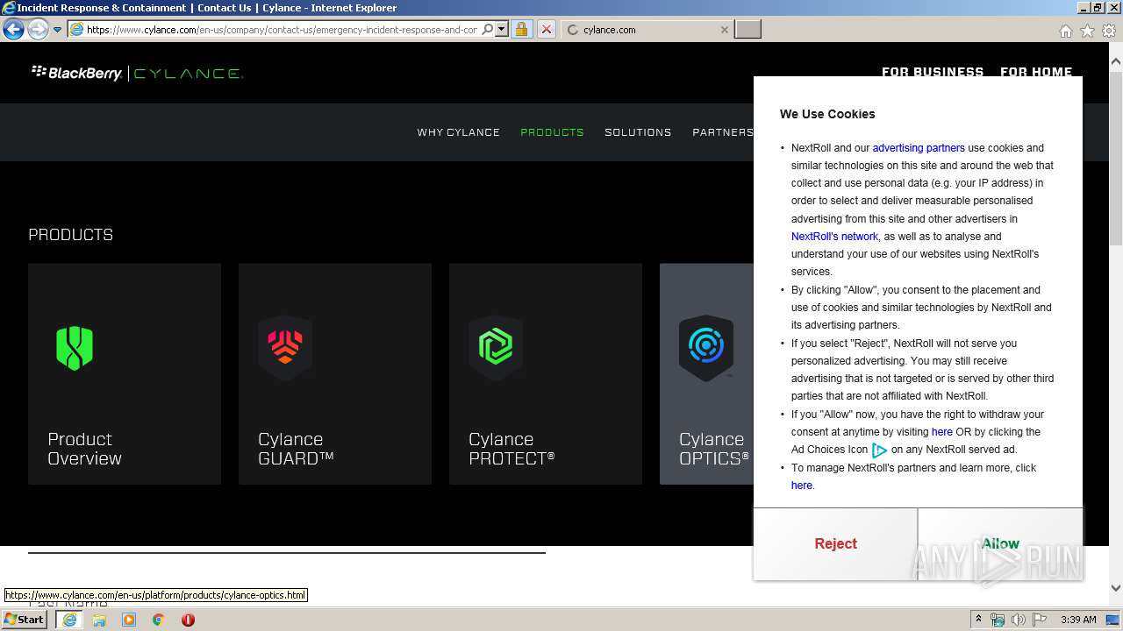Click the taskbar clock 3:39 AM
The height and width of the screenshot is (631, 1123).
[1078, 620]
